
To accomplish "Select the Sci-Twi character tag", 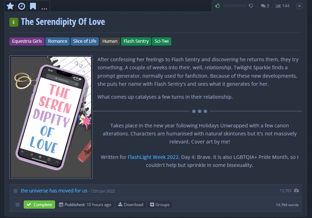I will 161,41.
